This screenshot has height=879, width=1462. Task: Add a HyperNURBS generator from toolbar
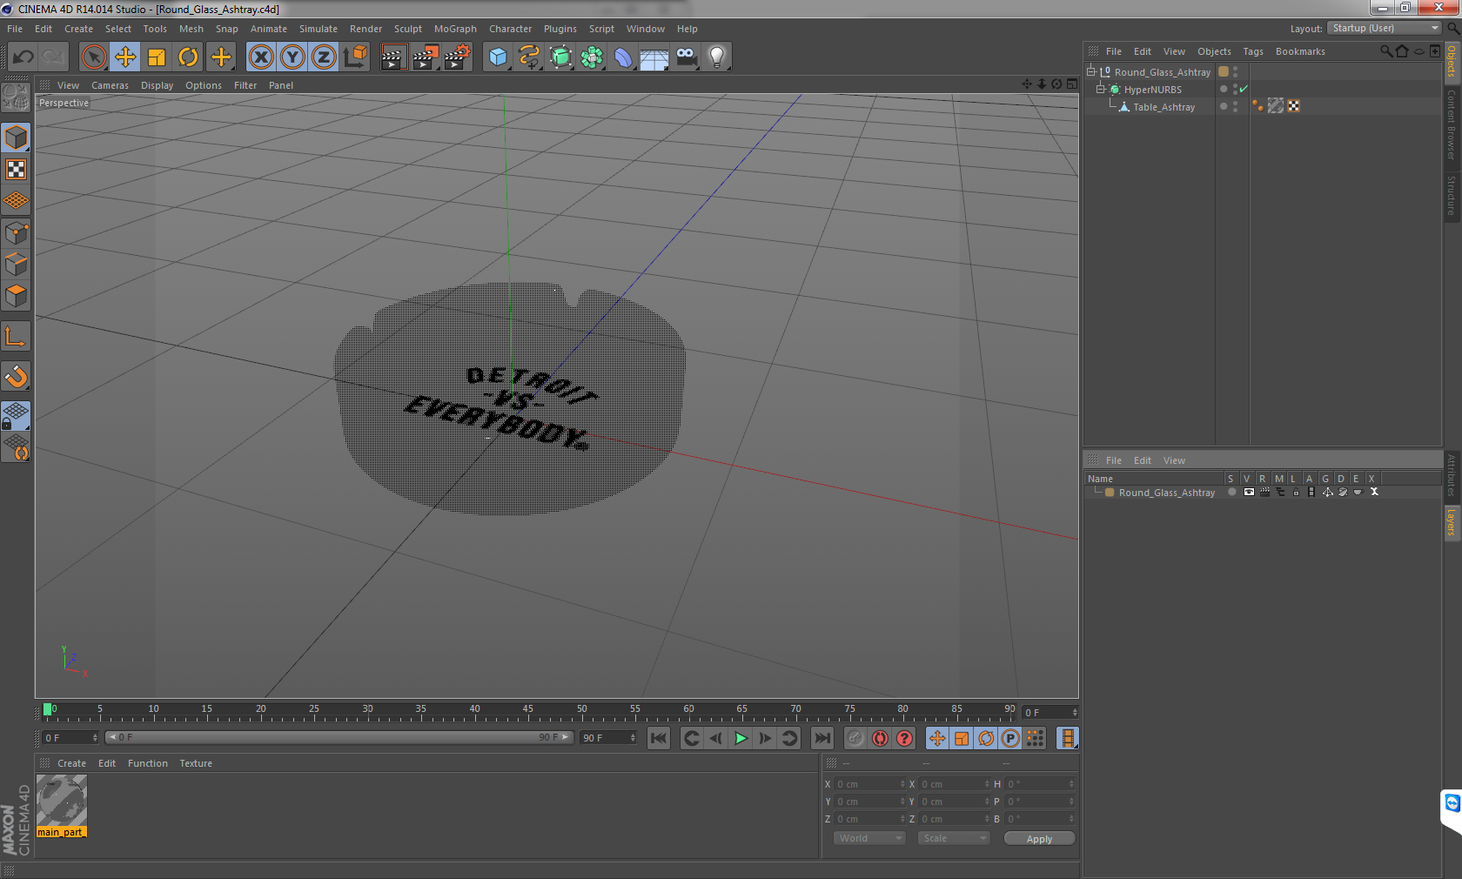pyautogui.click(x=560, y=57)
